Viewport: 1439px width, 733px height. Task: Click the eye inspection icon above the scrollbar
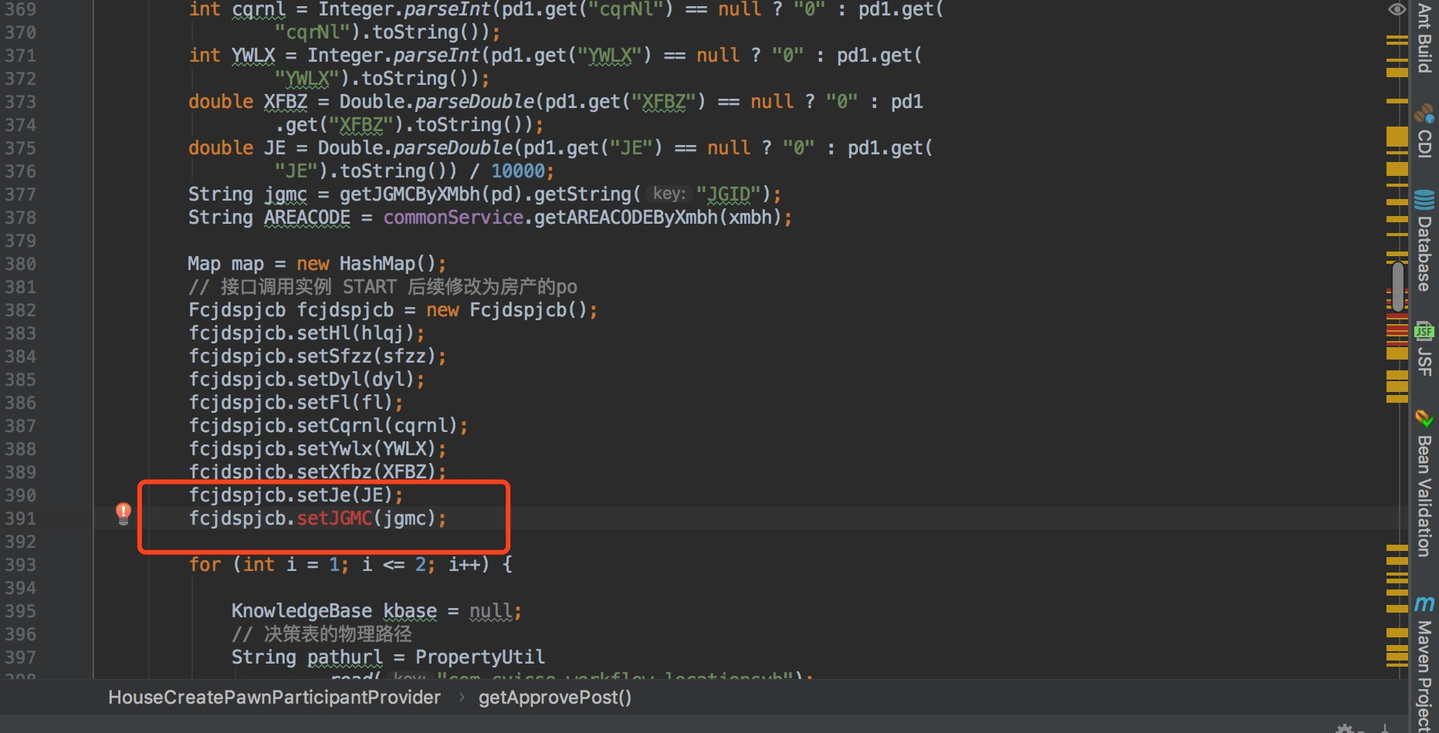[x=1397, y=9]
